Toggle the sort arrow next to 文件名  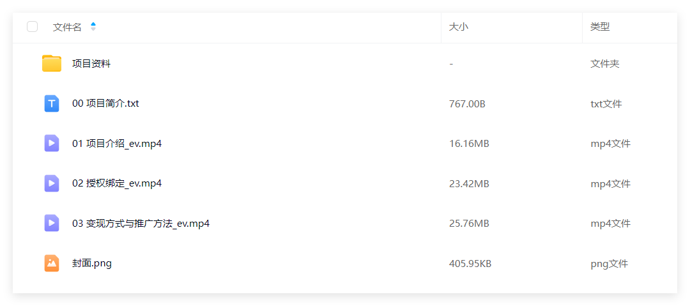pyautogui.click(x=93, y=27)
